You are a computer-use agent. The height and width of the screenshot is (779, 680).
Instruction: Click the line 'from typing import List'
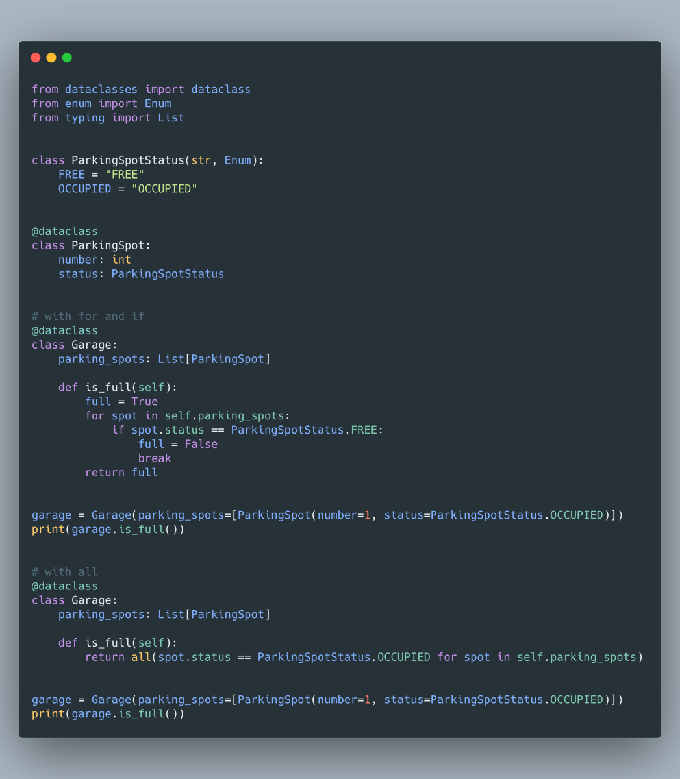[108, 118]
